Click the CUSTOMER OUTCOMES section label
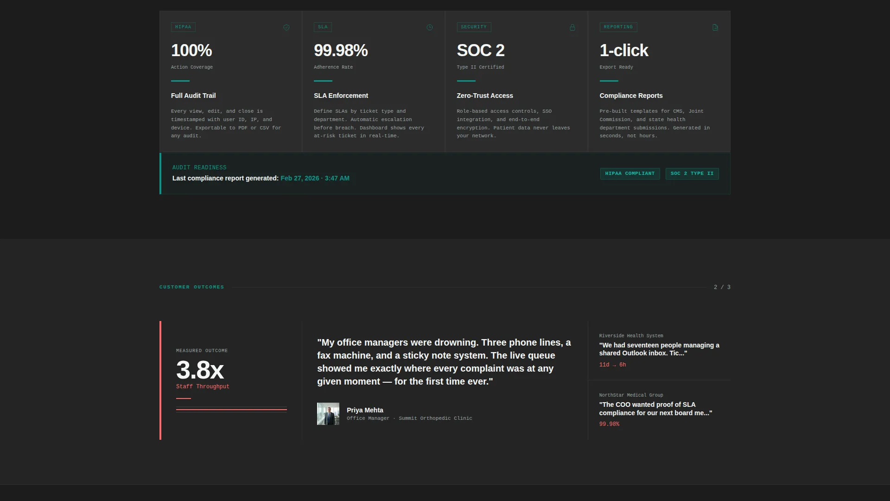The image size is (890, 501). [x=192, y=287]
